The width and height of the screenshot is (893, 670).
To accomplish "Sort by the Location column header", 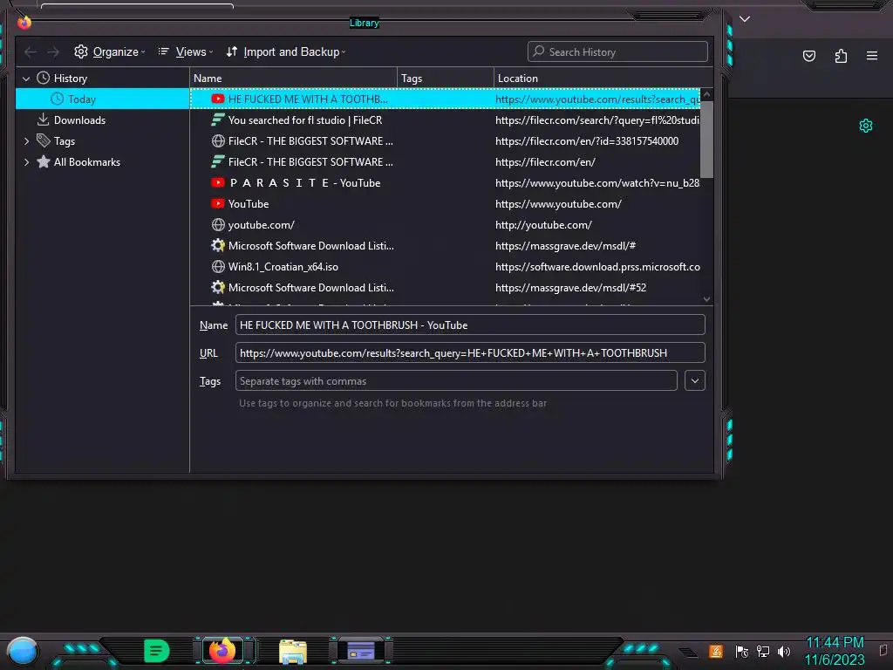I will pos(603,78).
